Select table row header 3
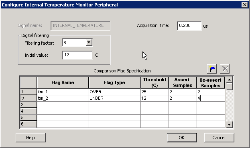The height and width of the screenshot is (148, 250). tap(28, 105)
